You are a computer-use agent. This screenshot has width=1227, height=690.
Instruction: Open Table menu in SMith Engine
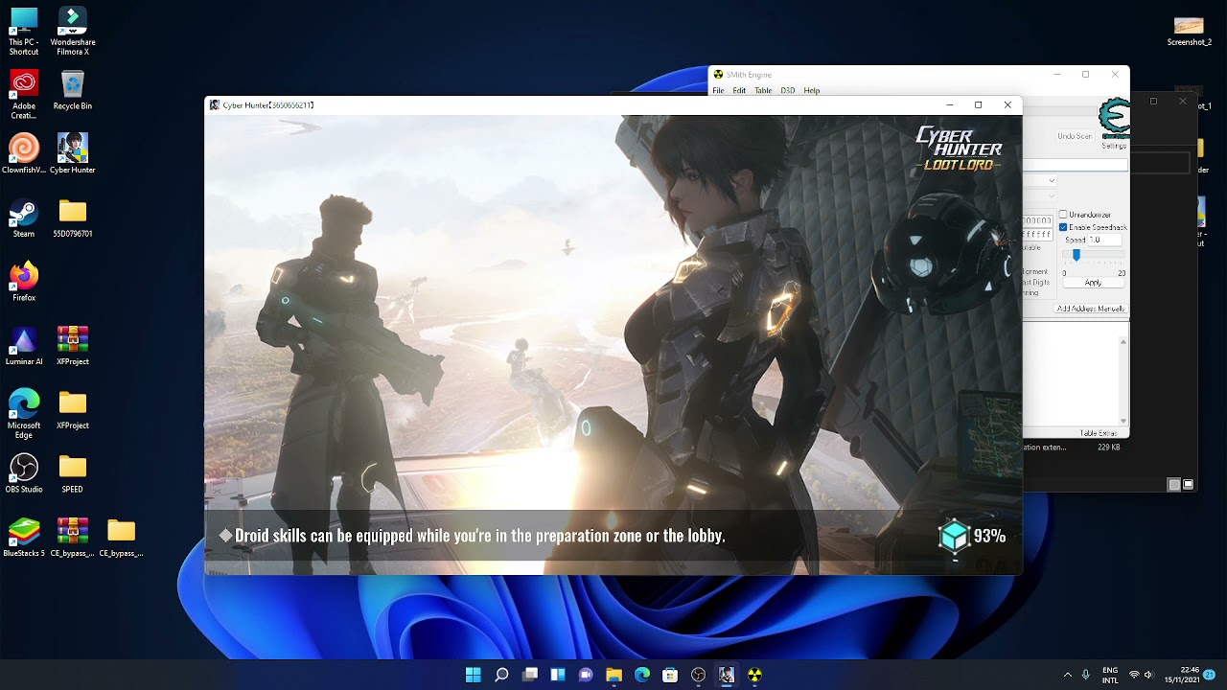[763, 90]
